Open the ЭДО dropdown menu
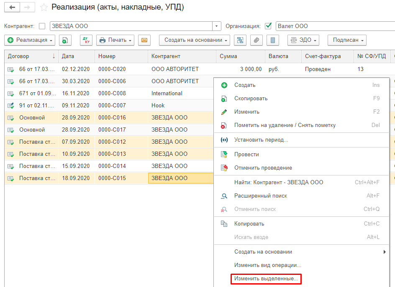Screen dimensions: 395x287 pos(303,40)
